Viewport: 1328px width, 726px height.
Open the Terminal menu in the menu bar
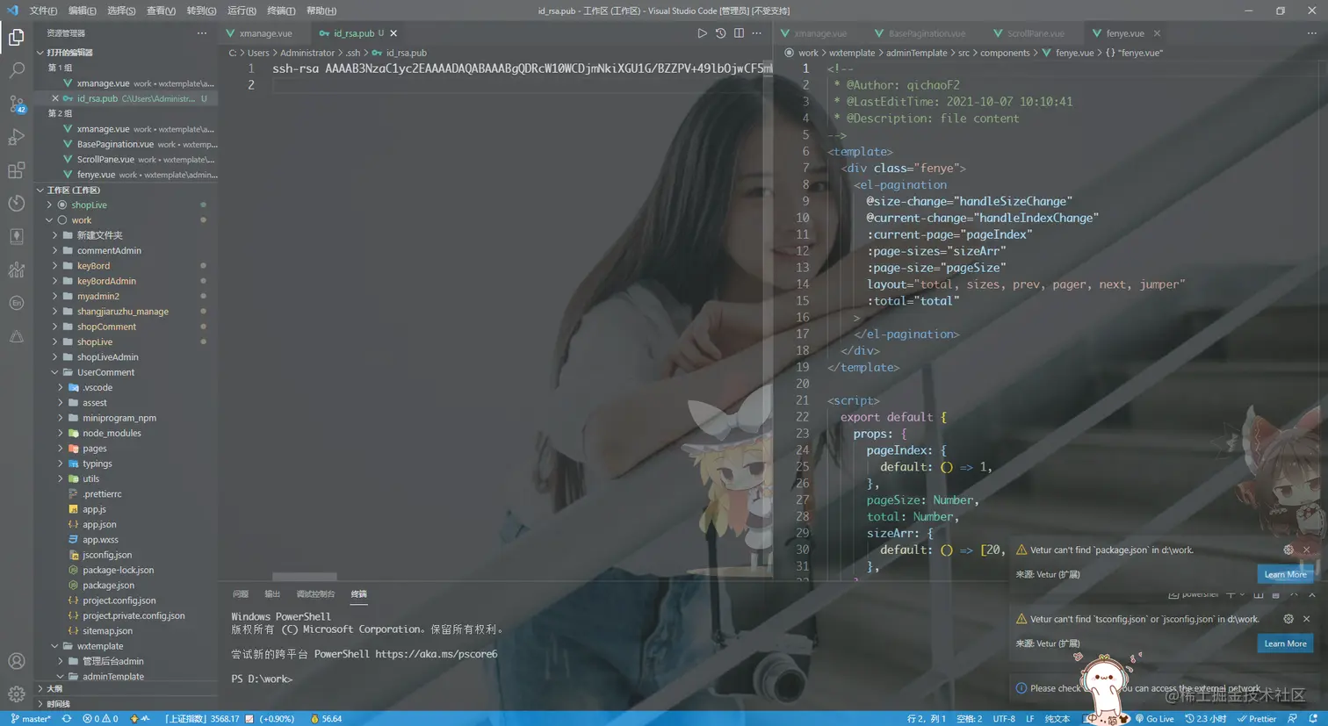(281, 11)
